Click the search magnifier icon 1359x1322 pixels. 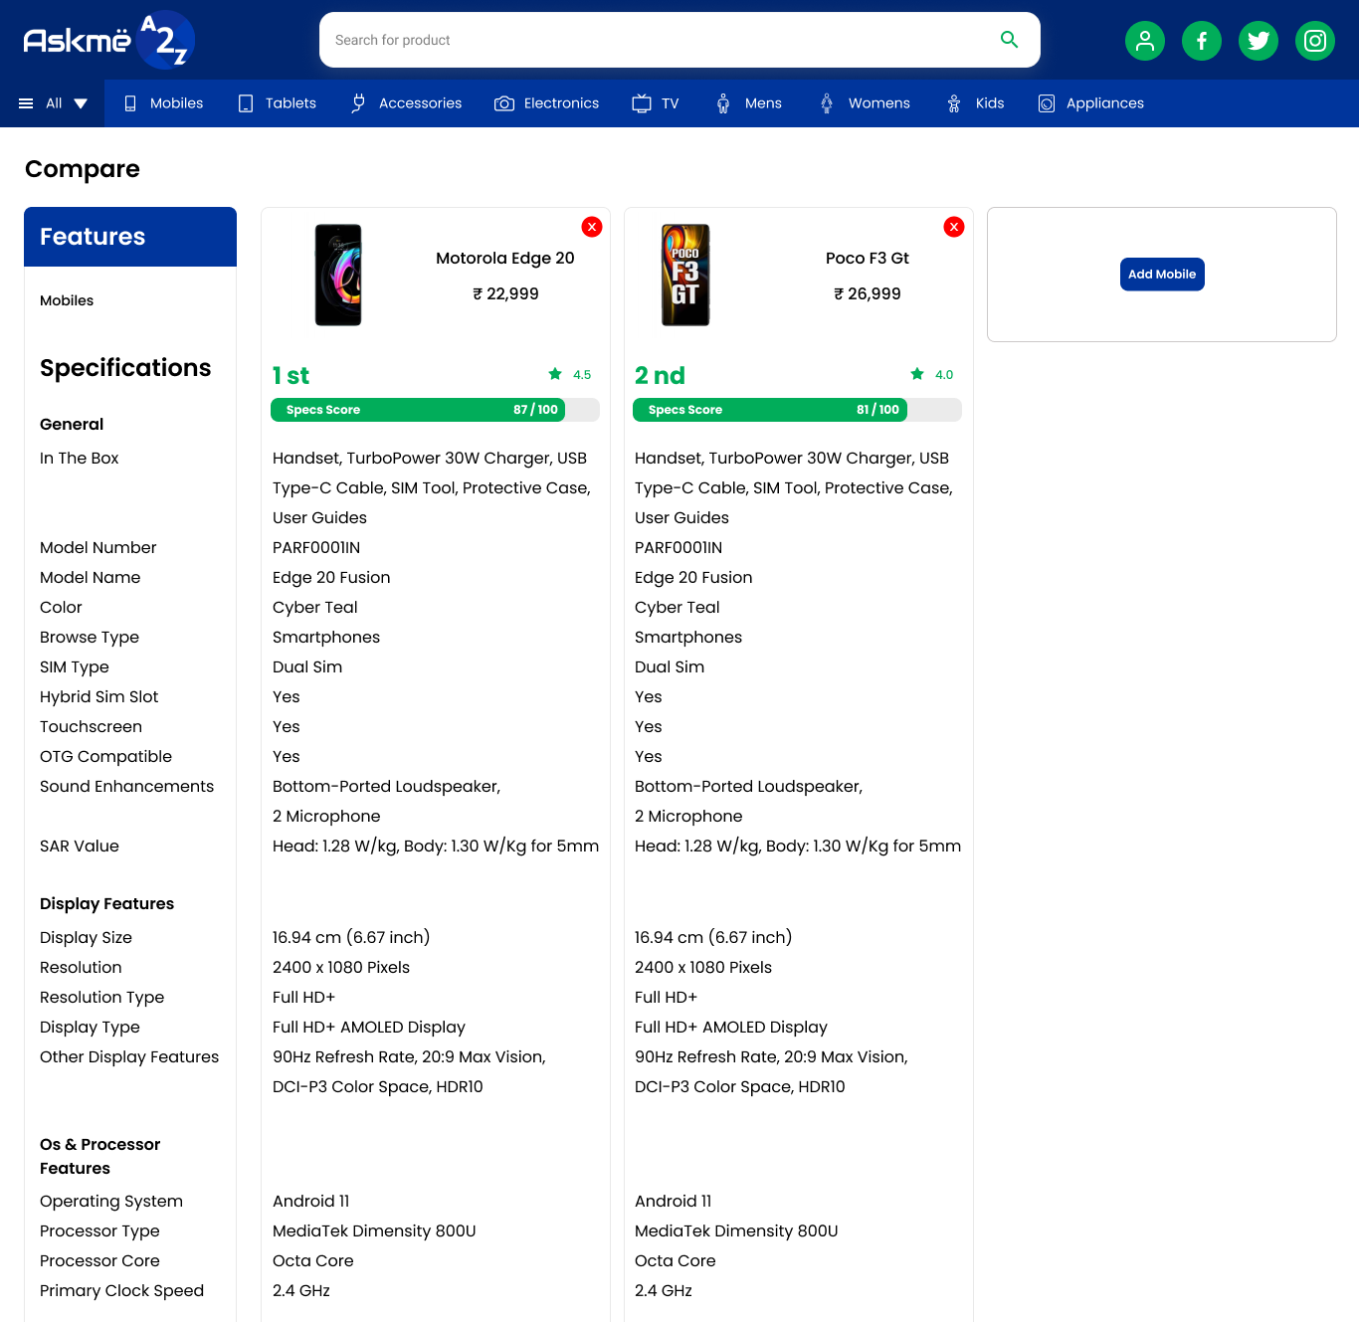click(x=1009, y=40)
